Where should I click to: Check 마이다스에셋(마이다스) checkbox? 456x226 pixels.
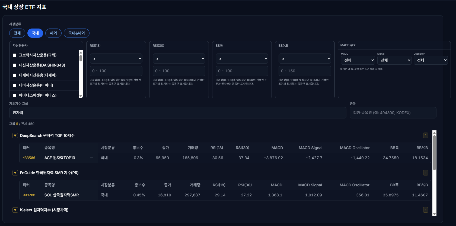15,95
